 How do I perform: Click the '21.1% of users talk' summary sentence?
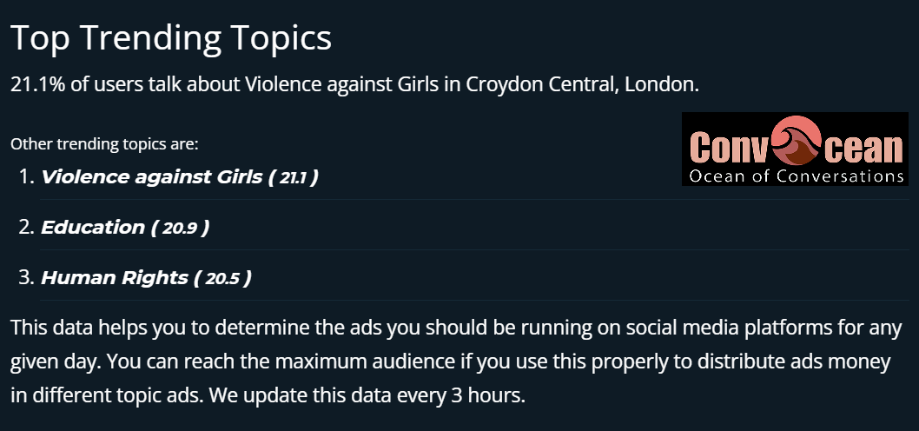point(354,84)
